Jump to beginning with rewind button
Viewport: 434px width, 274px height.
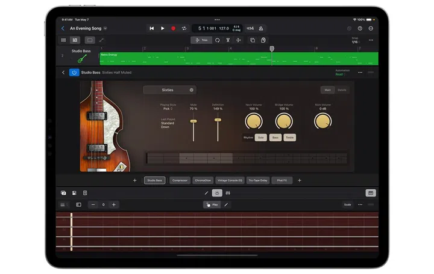(151, 28)
